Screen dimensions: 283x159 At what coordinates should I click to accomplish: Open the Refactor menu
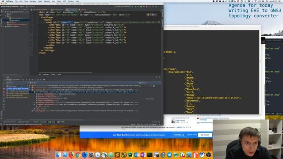[x=47, y=1]
